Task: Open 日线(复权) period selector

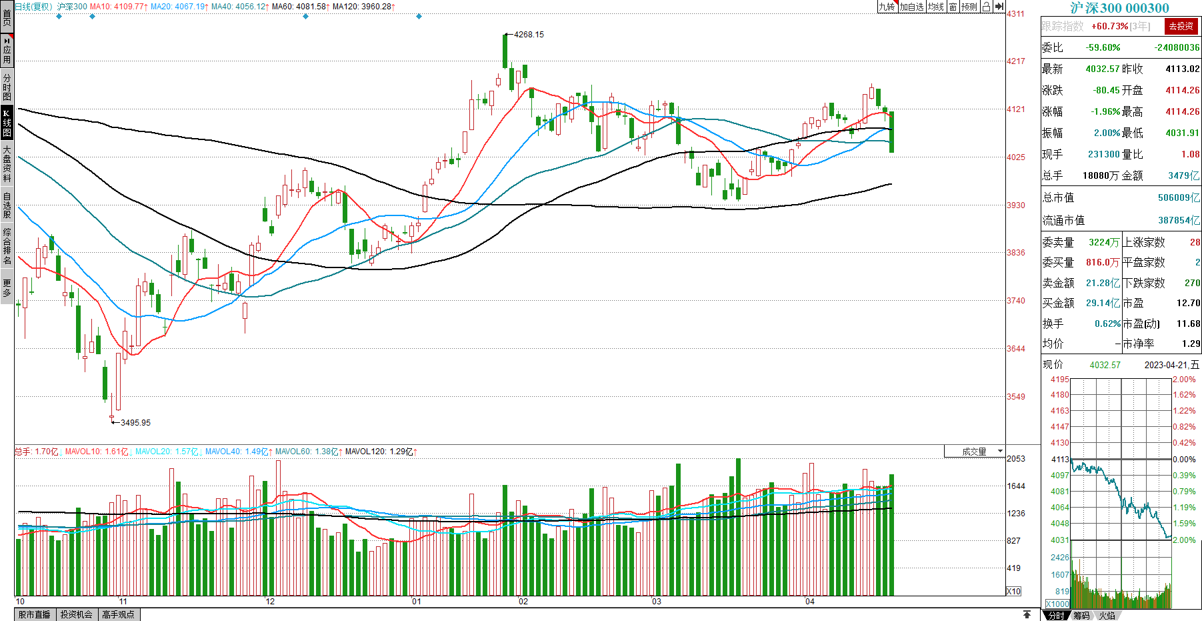Action: (x=33, y=7)
